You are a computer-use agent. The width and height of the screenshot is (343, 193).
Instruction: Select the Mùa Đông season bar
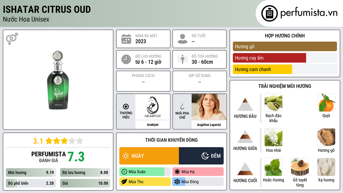pyautogui.click(x=198, y=182)
